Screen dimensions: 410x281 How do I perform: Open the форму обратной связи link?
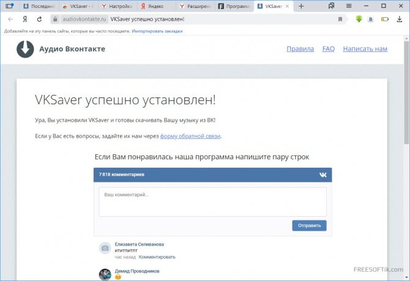tap(190, 136)
